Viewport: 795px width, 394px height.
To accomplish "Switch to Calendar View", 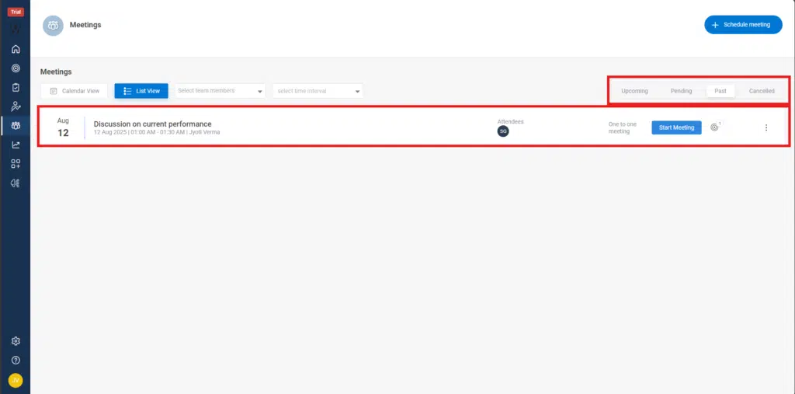I will coord(75,91).
